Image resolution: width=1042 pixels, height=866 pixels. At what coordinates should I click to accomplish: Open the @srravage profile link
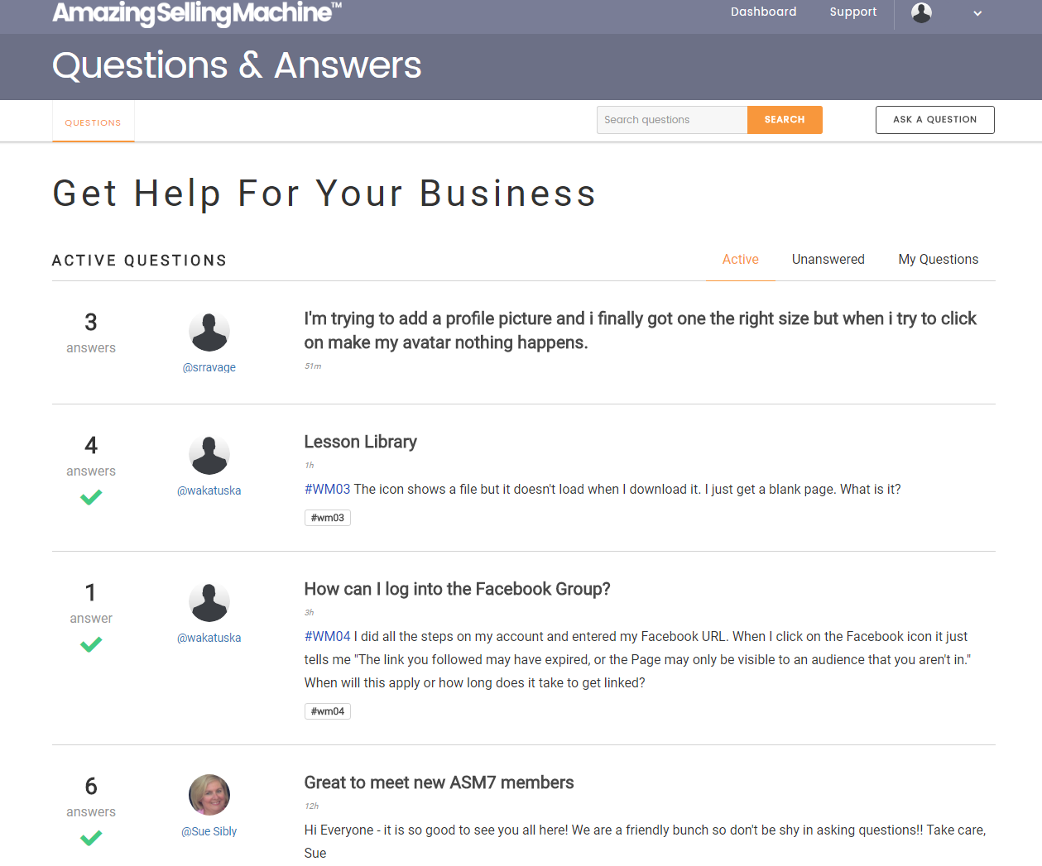tap(209, 367)
